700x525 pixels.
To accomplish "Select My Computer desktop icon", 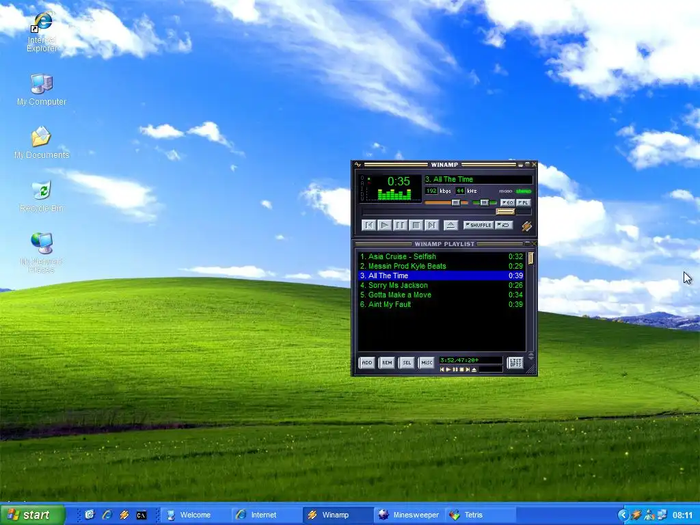I will 42,90.
